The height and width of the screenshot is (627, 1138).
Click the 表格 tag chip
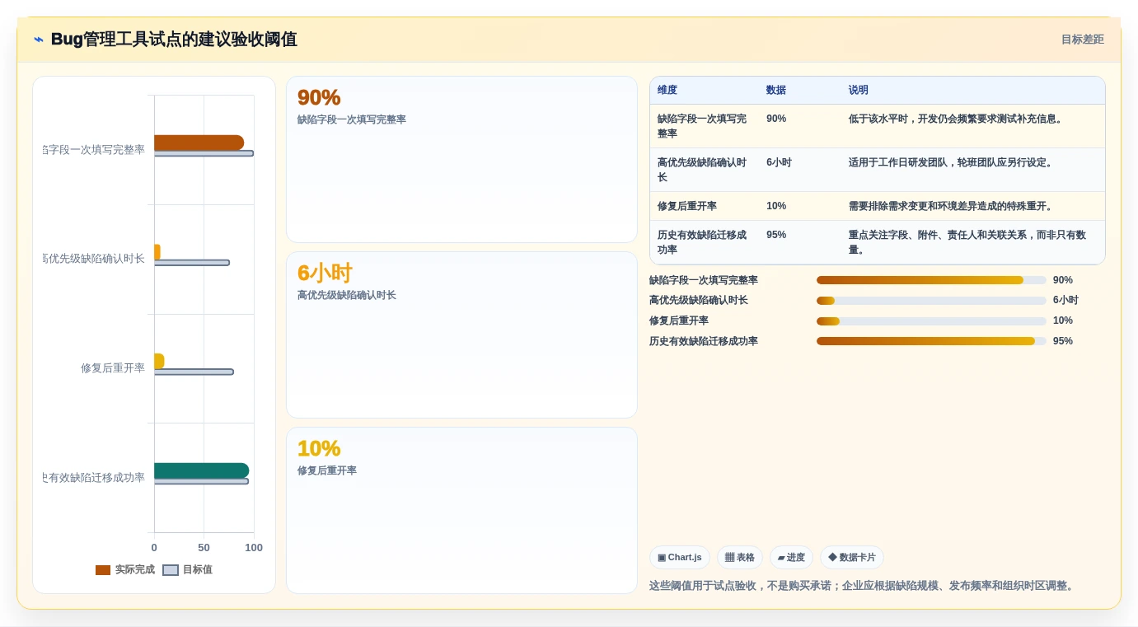pos(740,558)
